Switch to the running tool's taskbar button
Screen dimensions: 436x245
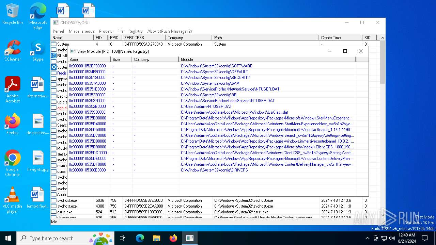click(190, 238)
